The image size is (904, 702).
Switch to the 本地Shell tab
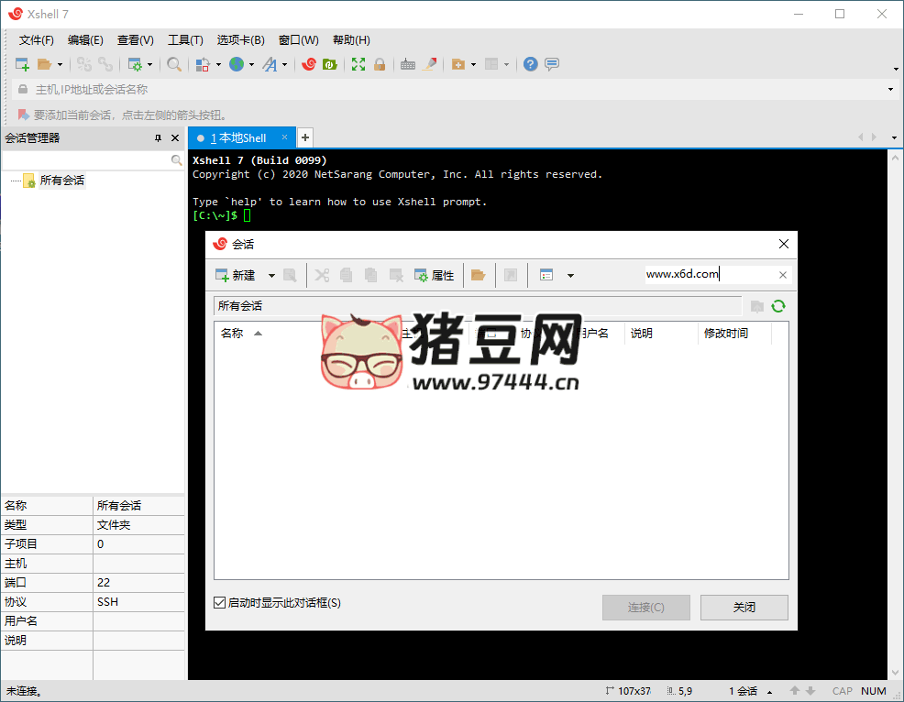(241, 137)
